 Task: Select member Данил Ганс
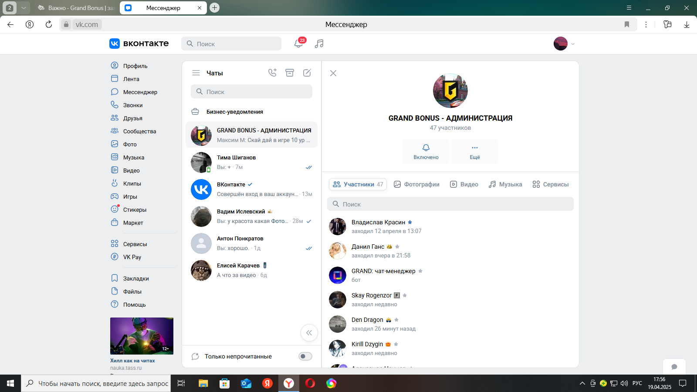click(x=450, y=251)
